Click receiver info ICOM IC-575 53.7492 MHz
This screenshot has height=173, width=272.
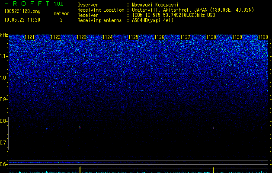(173, 15)
